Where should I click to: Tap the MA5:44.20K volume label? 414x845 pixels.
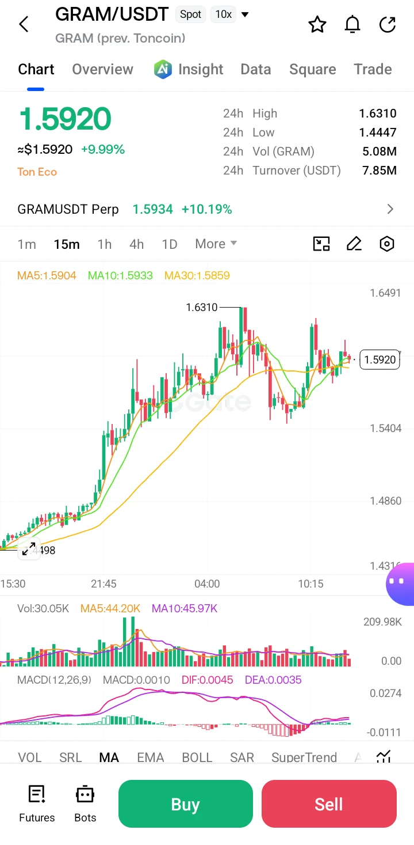coord(110,608)
